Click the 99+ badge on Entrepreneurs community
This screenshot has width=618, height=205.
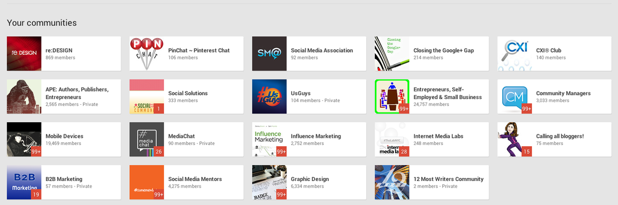point(404,109)
